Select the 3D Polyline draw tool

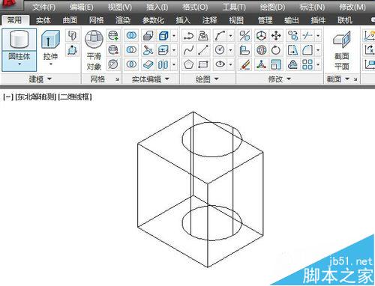pos(203,36)
